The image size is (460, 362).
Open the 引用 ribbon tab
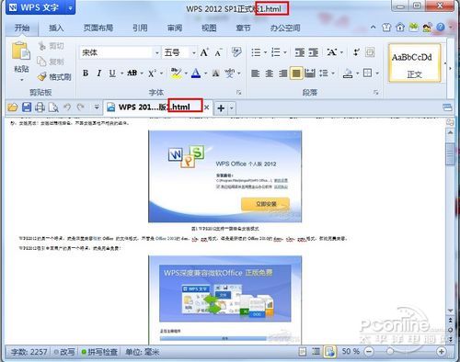(140, 28)
